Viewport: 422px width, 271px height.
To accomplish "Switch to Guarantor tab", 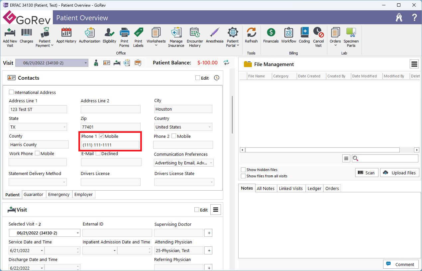I will (x=33, y=195).
